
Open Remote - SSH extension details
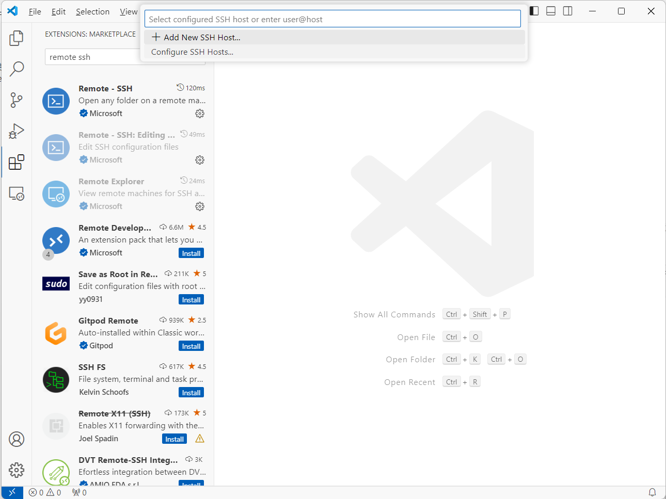tap(123, 101)
